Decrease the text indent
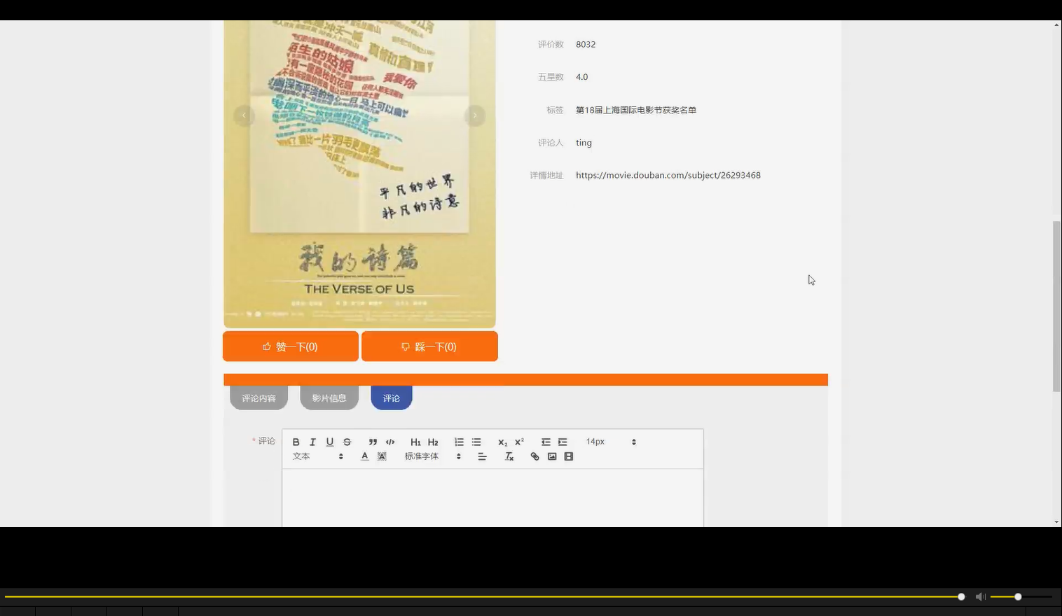1062x616 pixels. [546, 442]
